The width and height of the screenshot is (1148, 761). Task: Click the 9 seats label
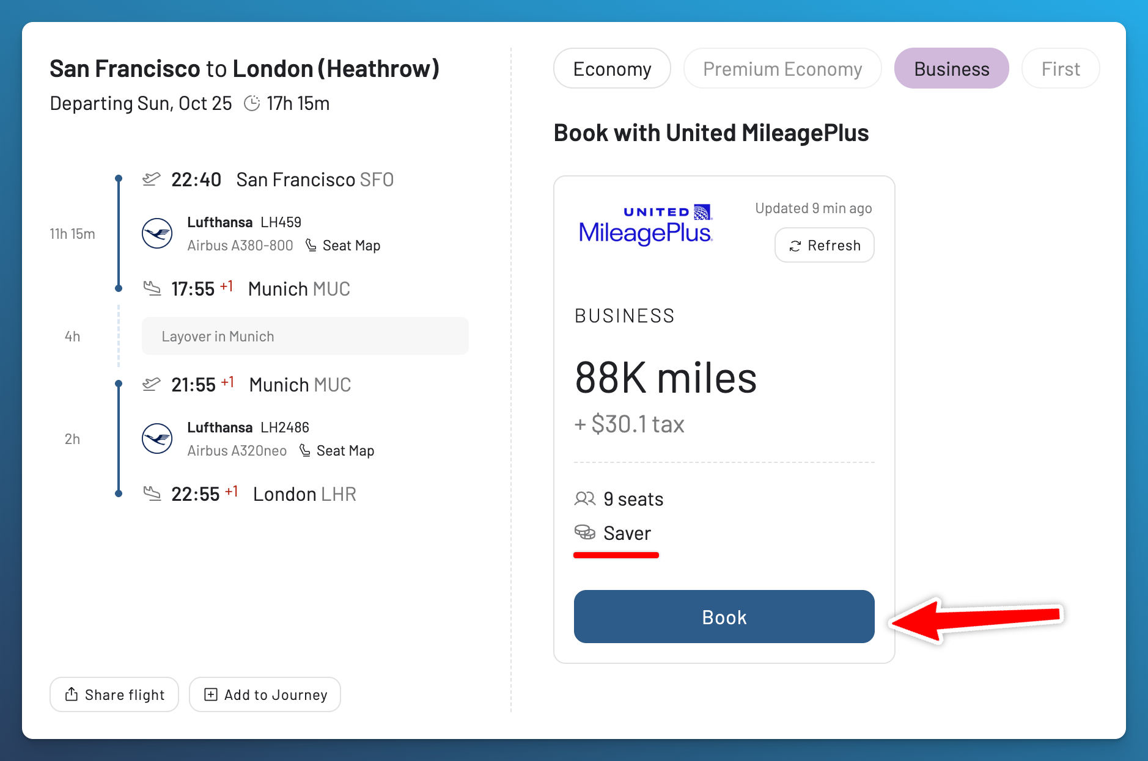[633, 499]
